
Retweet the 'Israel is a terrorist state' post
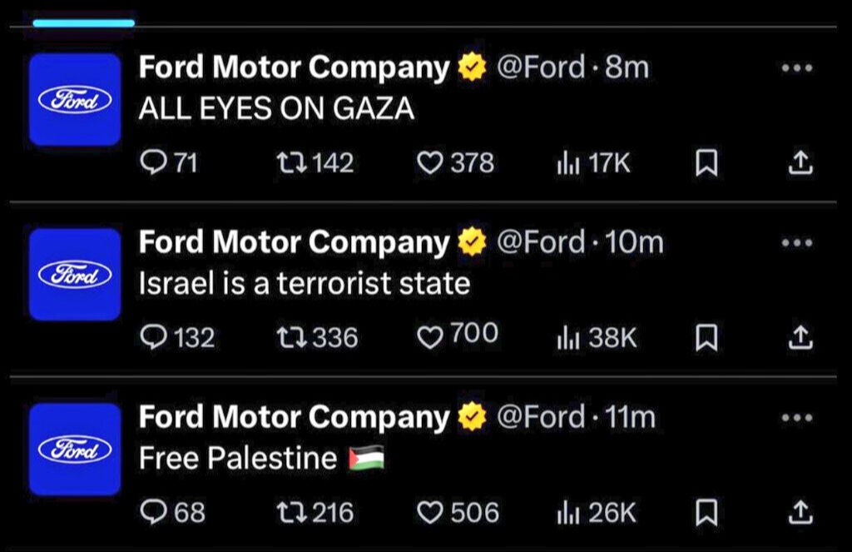295,337
